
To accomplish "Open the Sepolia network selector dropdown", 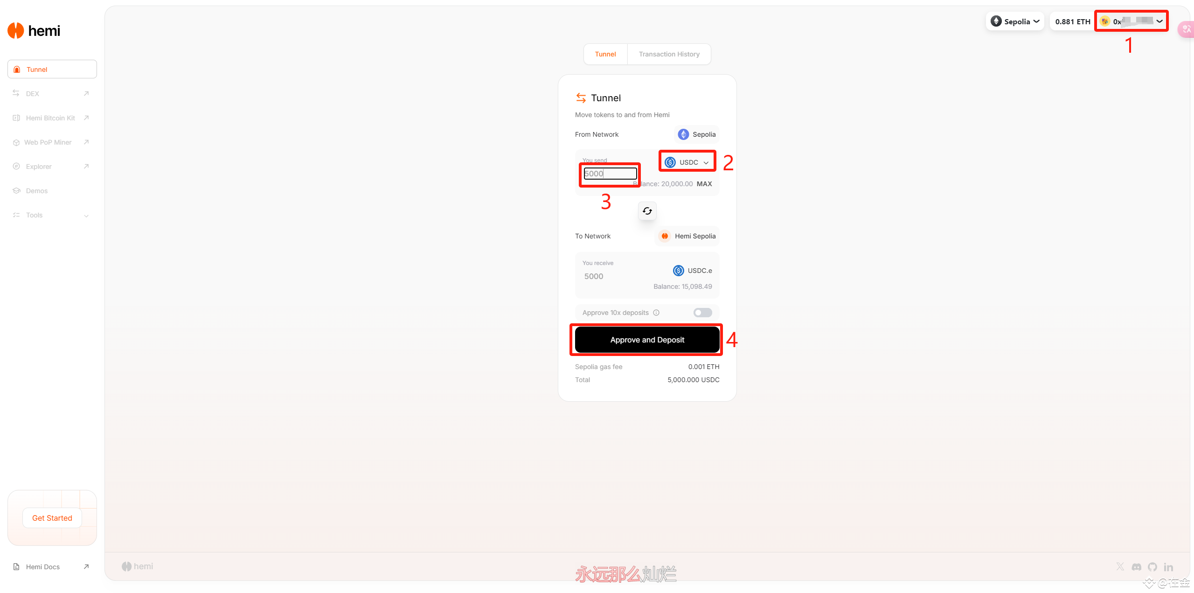I will point(1015,21).
